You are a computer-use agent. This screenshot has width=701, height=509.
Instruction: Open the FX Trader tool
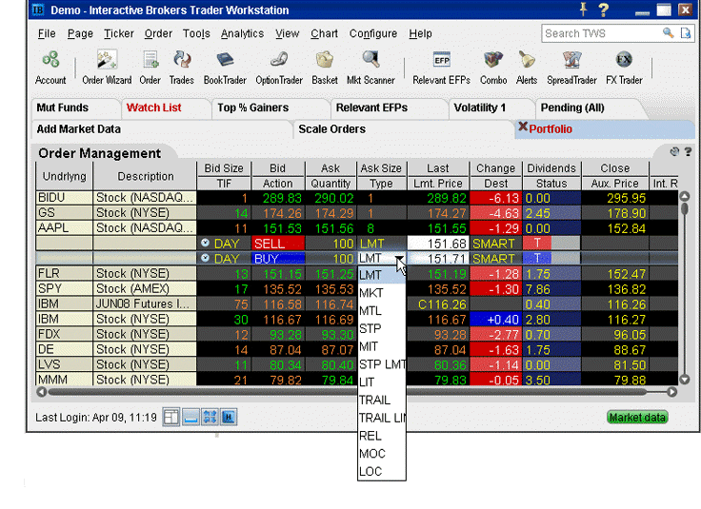pyautogui.click(x=624, y=67)
